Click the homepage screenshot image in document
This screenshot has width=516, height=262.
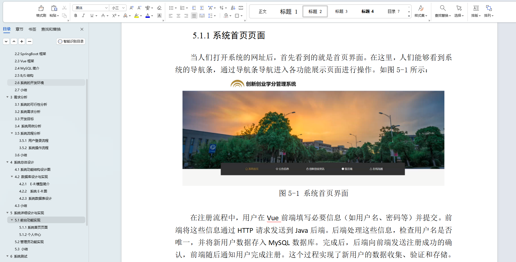(x=313, y=133)
